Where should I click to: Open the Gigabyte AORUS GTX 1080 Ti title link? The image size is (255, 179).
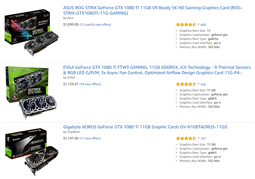coord(145,127)
